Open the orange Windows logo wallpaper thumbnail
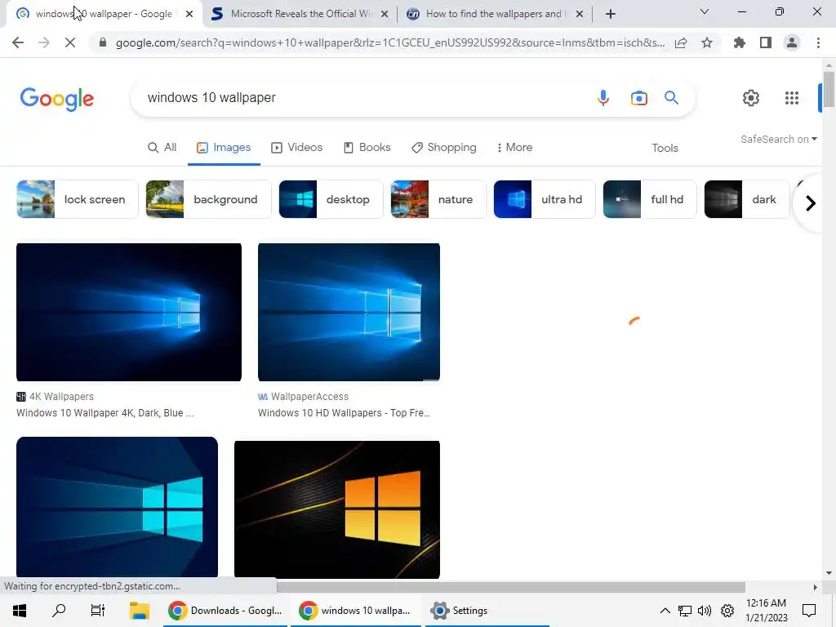Image resolution: width=836 pixels, height=627 pixels. (x=337, y=509)
